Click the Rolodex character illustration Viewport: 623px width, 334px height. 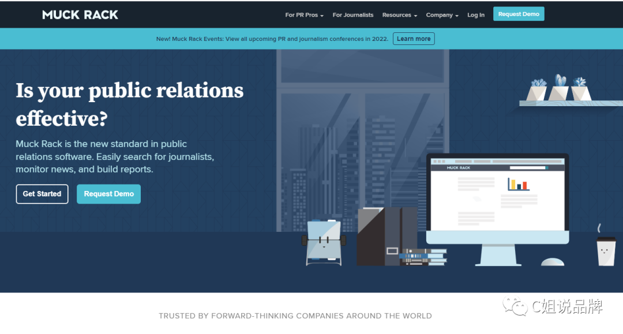pos(324,242)
